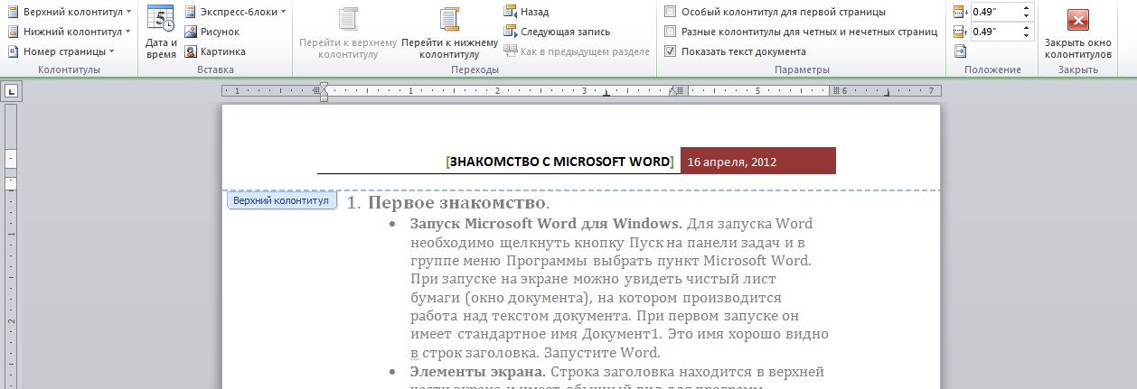Toggle Как в предыдущем разделе
1137x389 pixels.
click(x=578, y=51)
